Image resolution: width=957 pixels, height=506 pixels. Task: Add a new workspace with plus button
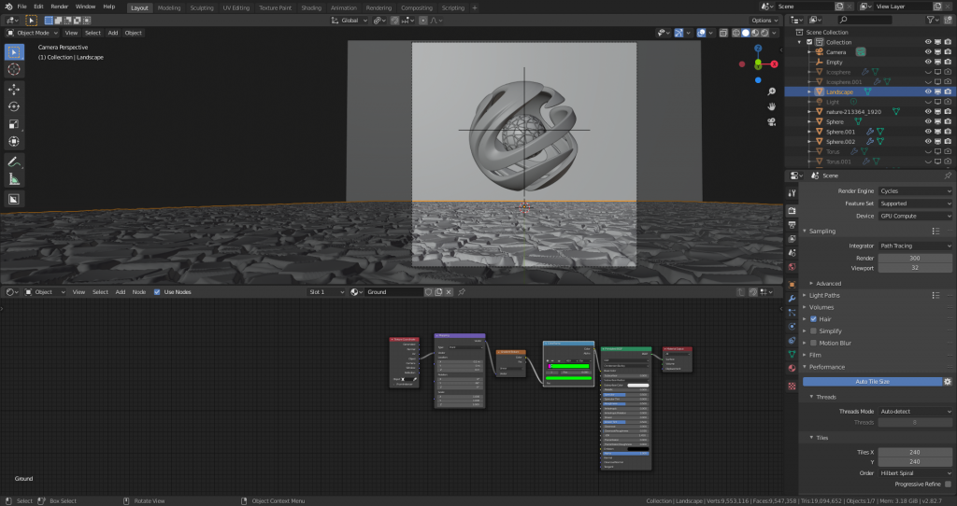coord(474,7)
